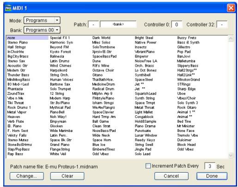Viewport: 238px width, 187px height.
Task: Select the Solo Trumpet patch
Action: (60, 89)
